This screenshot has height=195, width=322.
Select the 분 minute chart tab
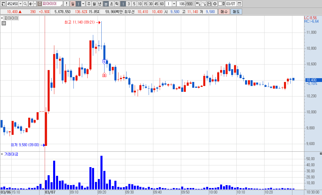[x=106, y=4]
